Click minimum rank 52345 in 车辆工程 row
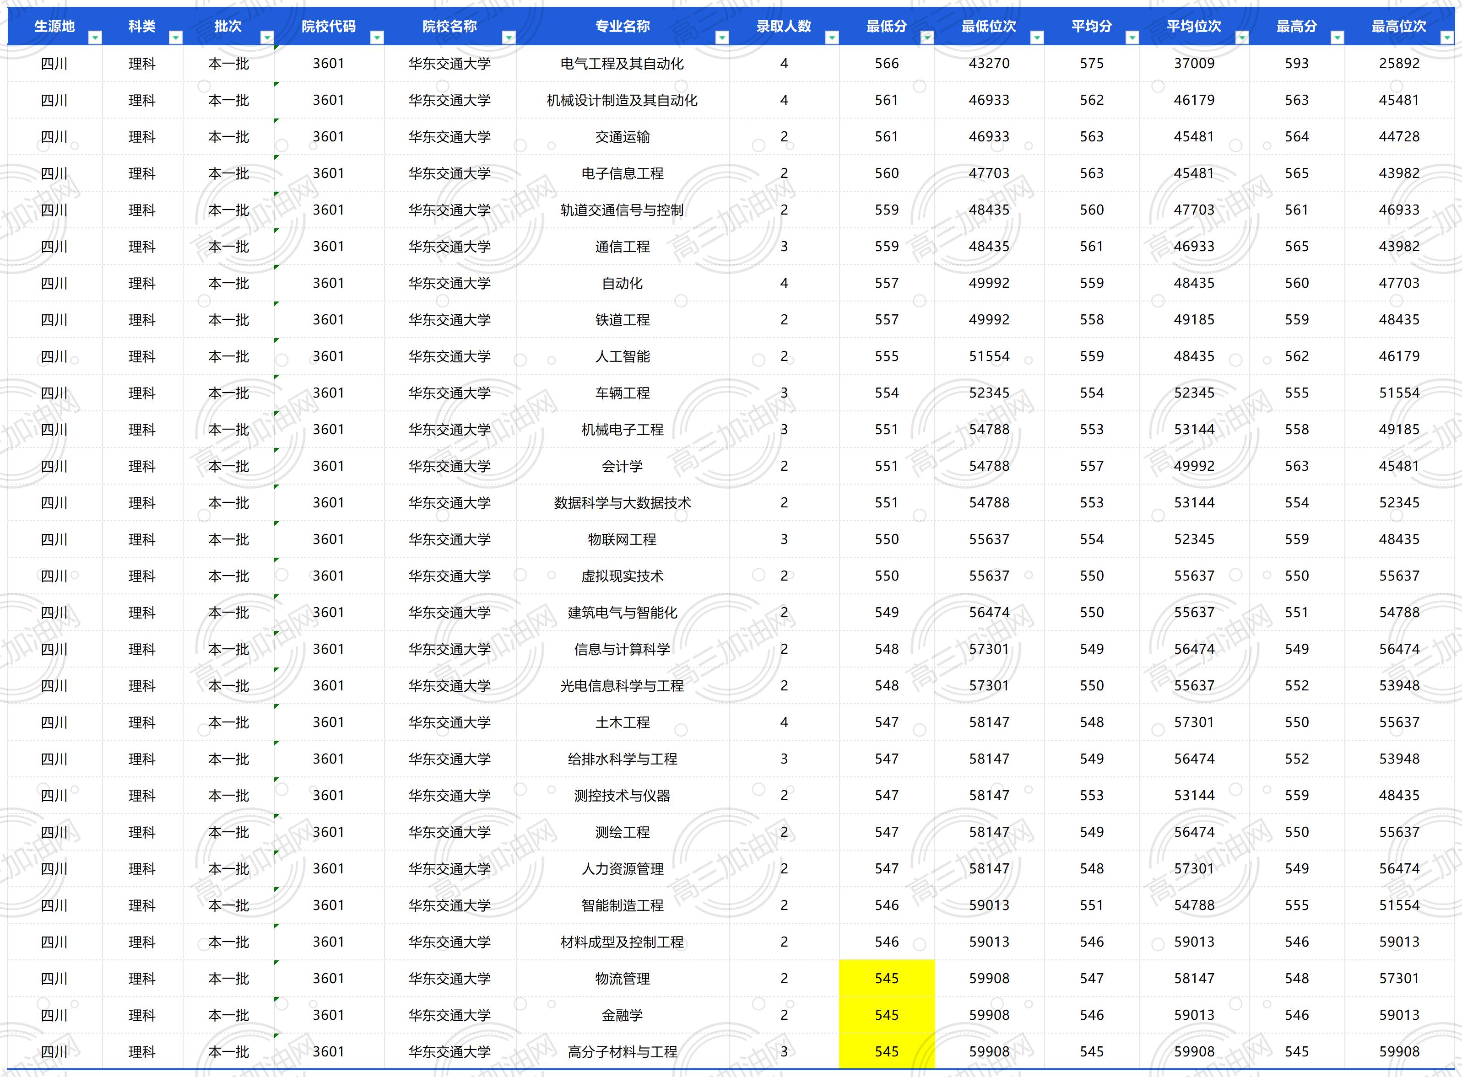This screenshot has height=1077, width=1462. click(x=989, y=393)
